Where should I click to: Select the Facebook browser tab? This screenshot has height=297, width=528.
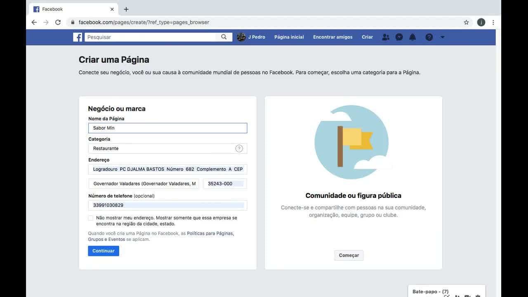coord(74,9)
